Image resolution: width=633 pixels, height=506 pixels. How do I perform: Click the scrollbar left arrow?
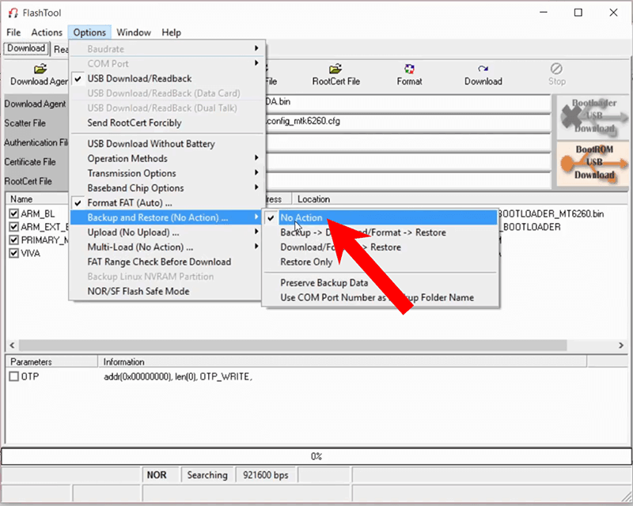12,346
